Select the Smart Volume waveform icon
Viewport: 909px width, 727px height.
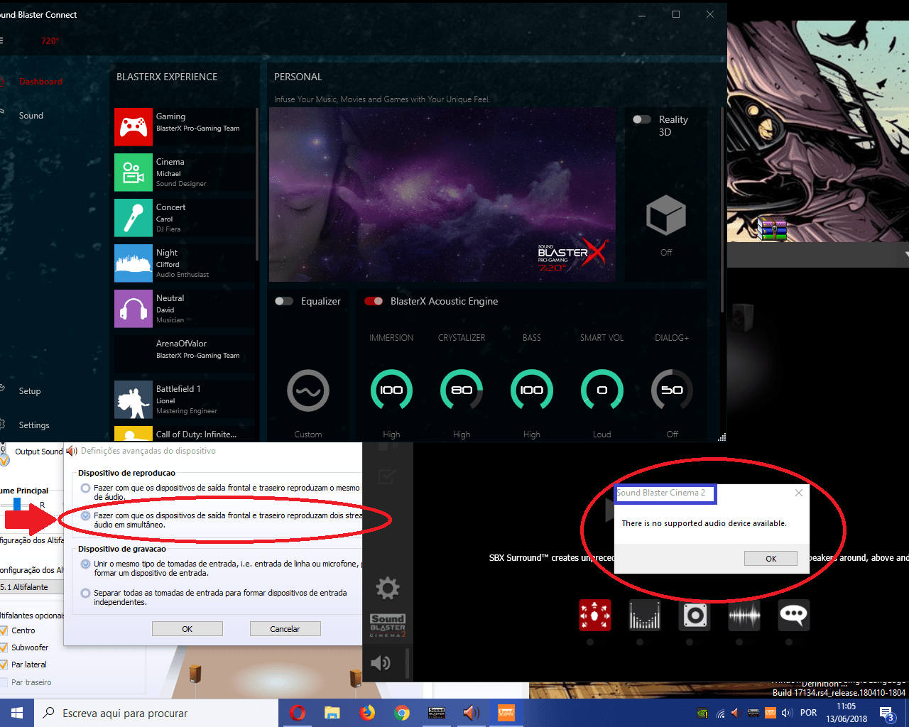[x=744, y=616]
